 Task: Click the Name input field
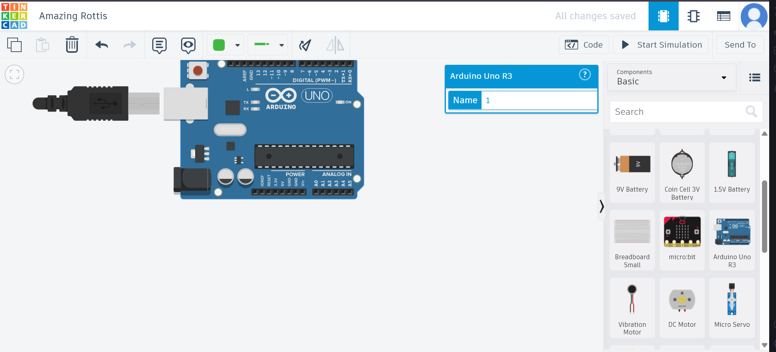point(539,100)
